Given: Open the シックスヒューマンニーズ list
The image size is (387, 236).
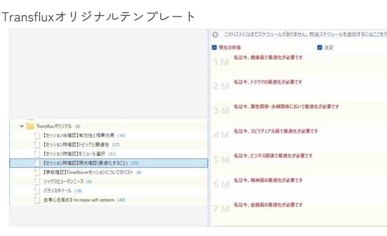Looking at the screenshot, I should [x=63, y=181].
